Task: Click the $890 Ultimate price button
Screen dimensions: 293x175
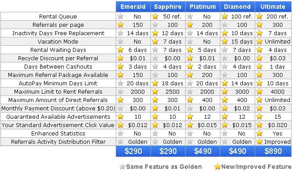Action: [273, 151]
